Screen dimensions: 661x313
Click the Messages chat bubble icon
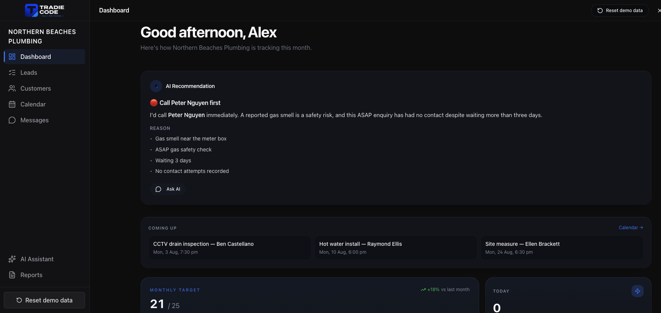click(x=12, y=120)
